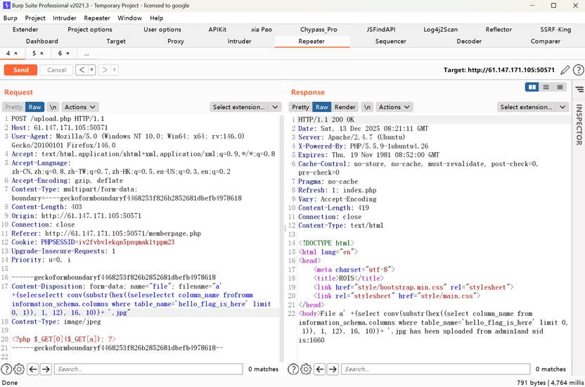Open the SSRF-King tab
Screen dimensions: 585x387
point(555,30)
